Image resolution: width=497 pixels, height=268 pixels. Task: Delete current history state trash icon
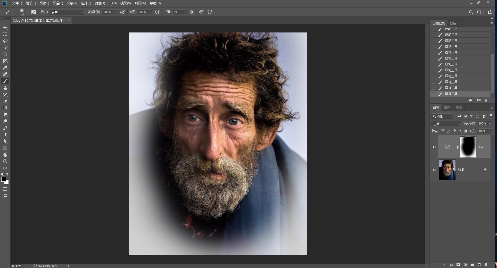pos(486,100)
